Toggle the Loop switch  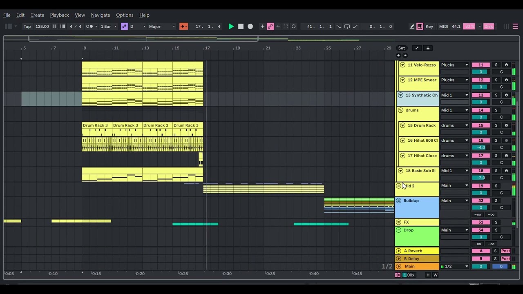point(347,27)
